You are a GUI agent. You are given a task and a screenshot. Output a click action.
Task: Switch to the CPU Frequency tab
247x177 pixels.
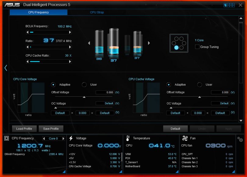click(x=38, y=12)
